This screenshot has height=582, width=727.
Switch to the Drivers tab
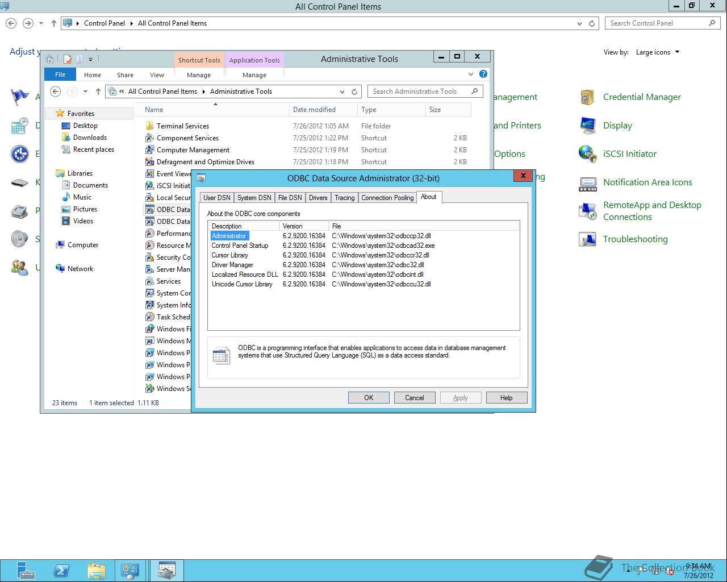(318, 198)
